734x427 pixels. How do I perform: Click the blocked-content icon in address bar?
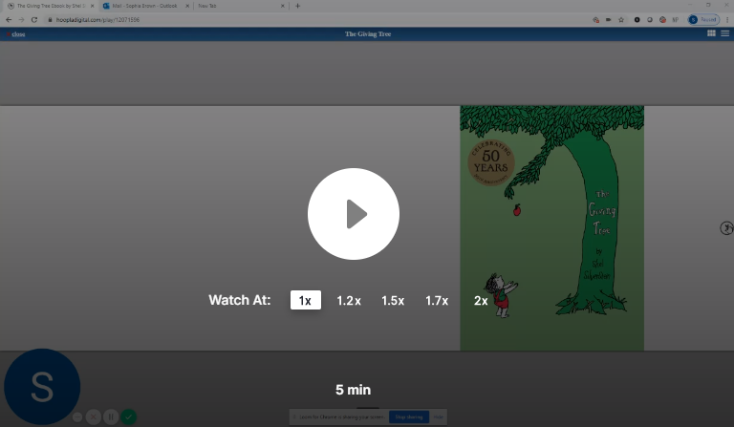[x=596, y=20]
